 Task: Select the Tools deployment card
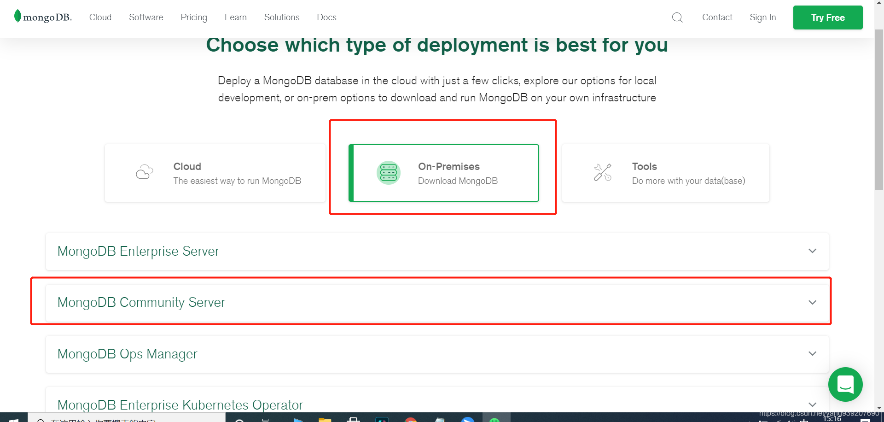click(x=666, y=173)
